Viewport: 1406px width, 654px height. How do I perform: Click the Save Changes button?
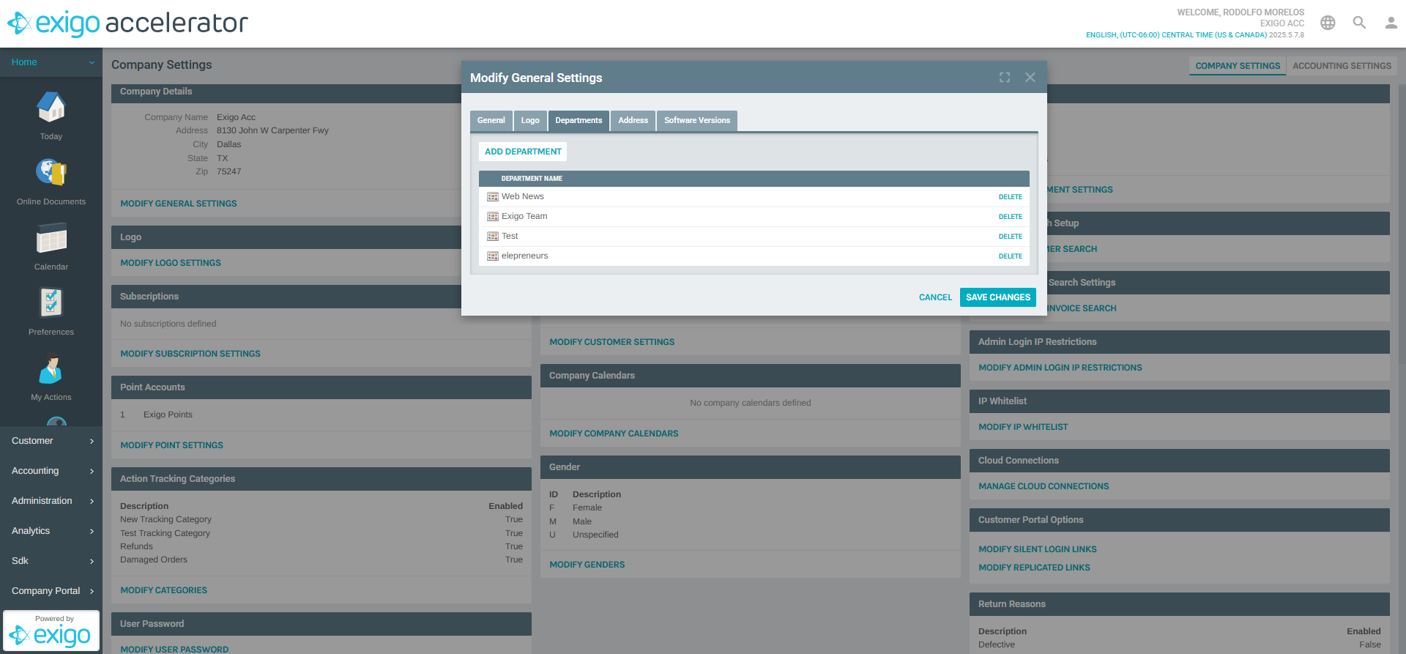click(997, 297)
